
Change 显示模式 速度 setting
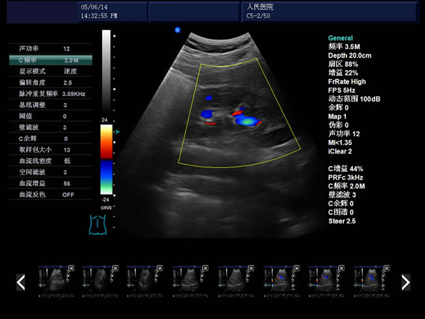51,71
